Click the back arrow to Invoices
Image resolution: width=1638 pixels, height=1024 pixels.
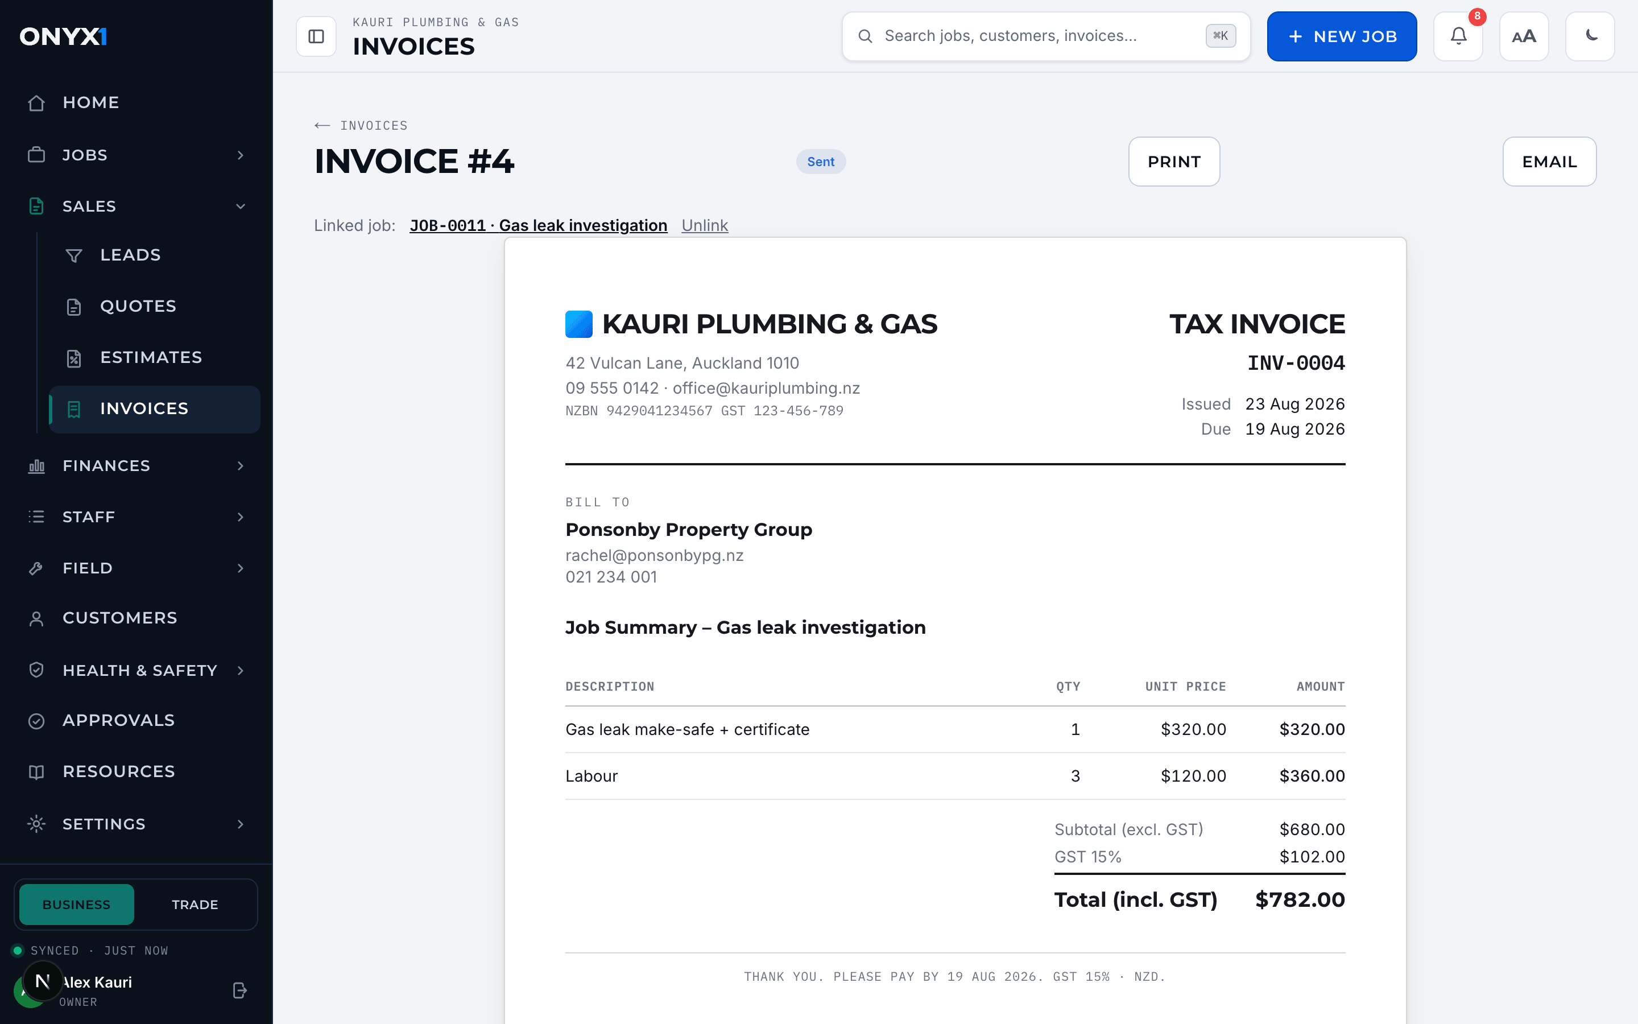pos(322,125)
